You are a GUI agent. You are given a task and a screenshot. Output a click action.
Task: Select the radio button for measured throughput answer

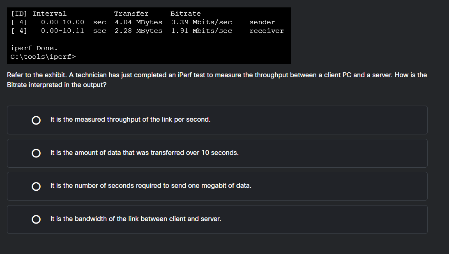click(36, 120)
